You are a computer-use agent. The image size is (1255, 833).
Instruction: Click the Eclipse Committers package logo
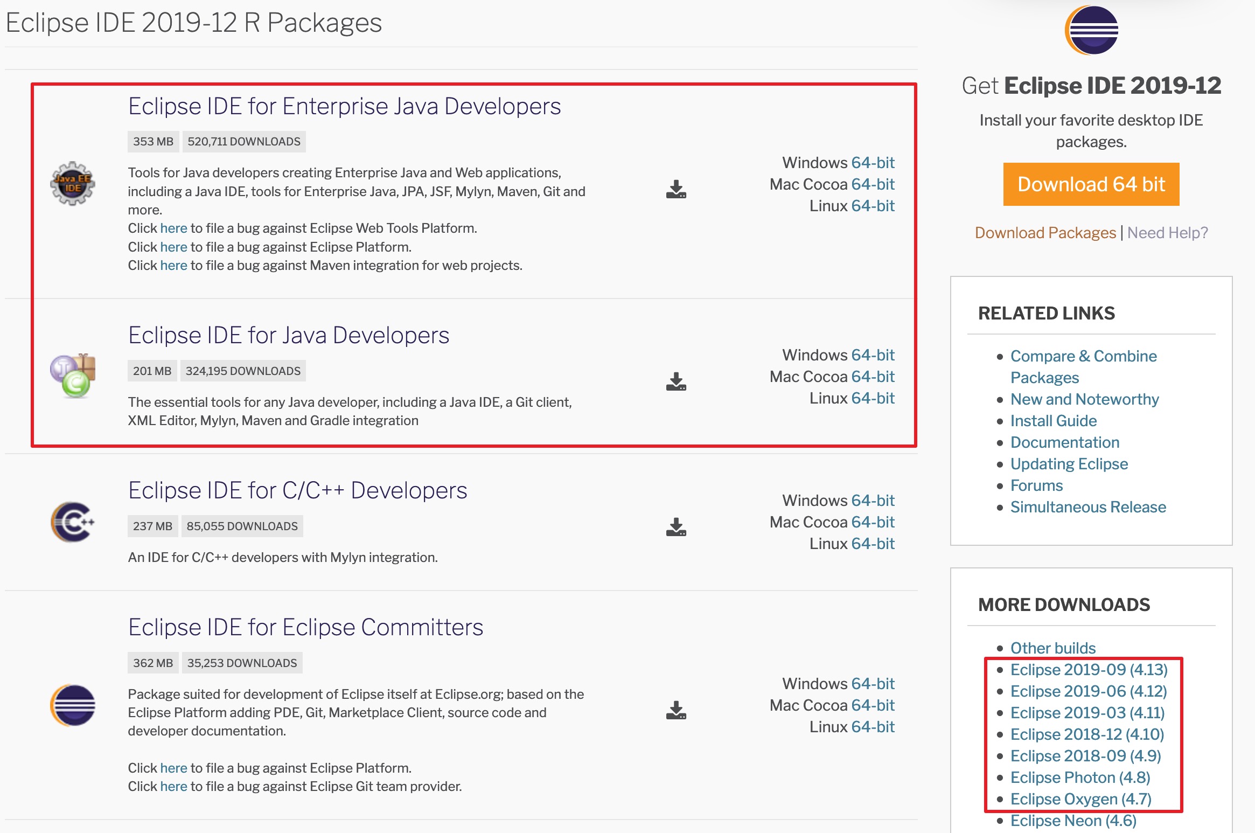[x=73, y=705]
